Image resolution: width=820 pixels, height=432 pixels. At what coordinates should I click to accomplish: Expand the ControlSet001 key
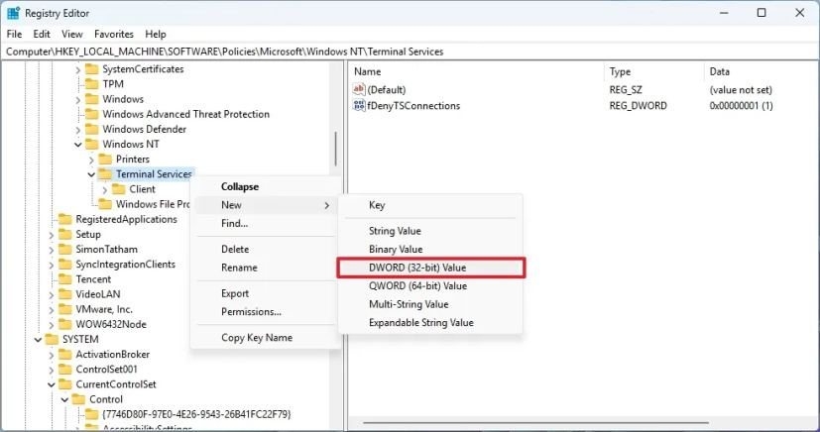(x=52, y=370)
